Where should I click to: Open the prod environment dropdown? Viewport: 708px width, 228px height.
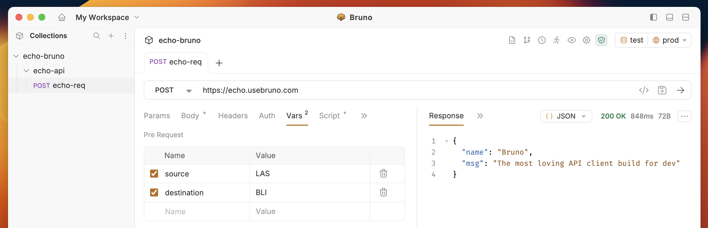pos(670,40)
